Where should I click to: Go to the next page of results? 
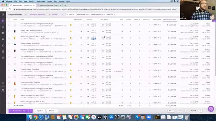201,111
